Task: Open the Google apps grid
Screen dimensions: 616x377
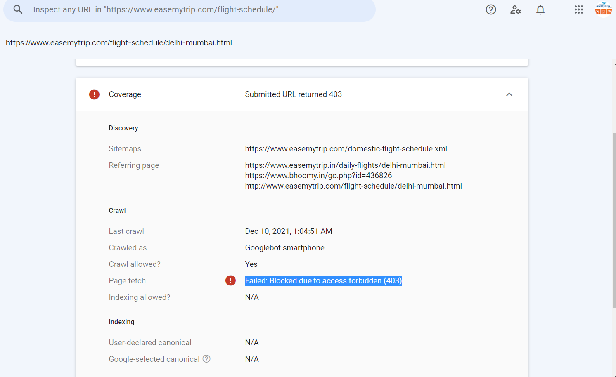Action: pyautogui.click(x=578, y=9)
